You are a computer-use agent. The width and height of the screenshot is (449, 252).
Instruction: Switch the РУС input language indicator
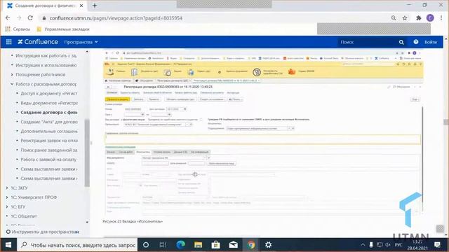398,245
